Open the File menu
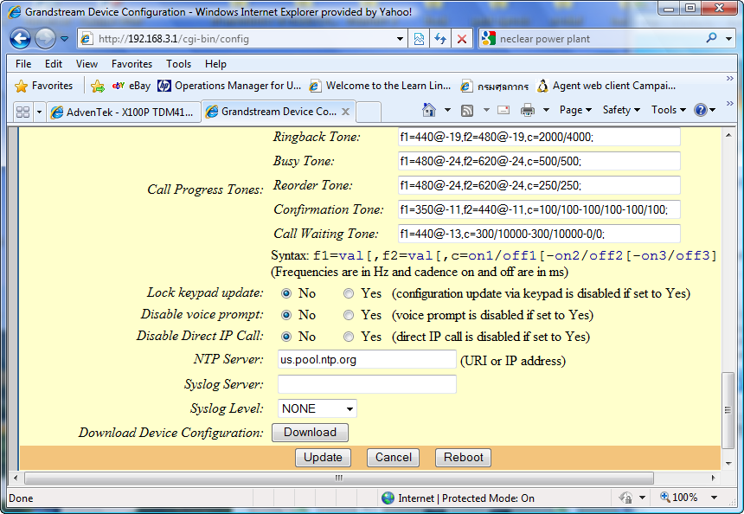Viewport: 744px width, 514px height. (x=23, y=63)
